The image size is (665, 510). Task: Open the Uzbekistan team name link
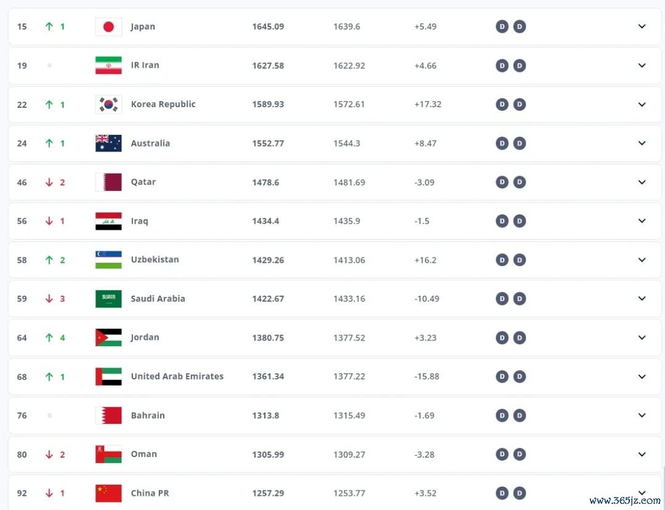click(155, 260)
